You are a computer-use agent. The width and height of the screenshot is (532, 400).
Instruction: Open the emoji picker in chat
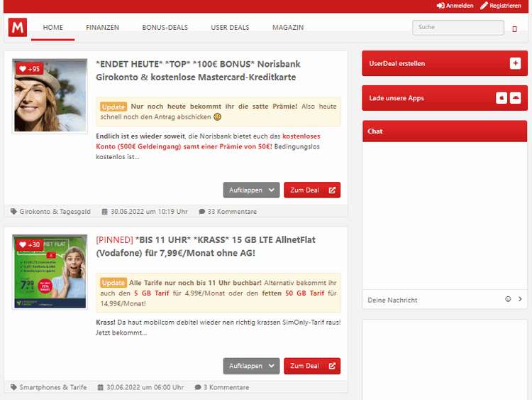point(508,299)
